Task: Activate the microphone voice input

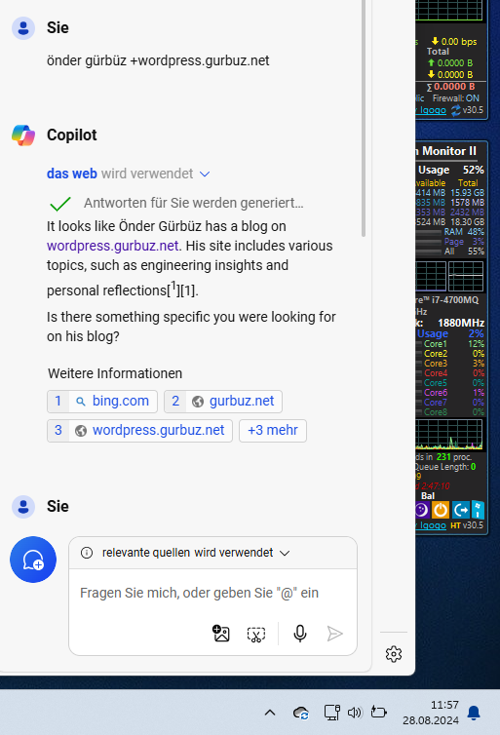Action: [300, 634]
